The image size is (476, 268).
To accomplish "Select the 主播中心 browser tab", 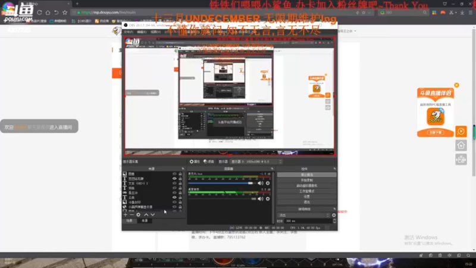I will [x=46, y=4].
